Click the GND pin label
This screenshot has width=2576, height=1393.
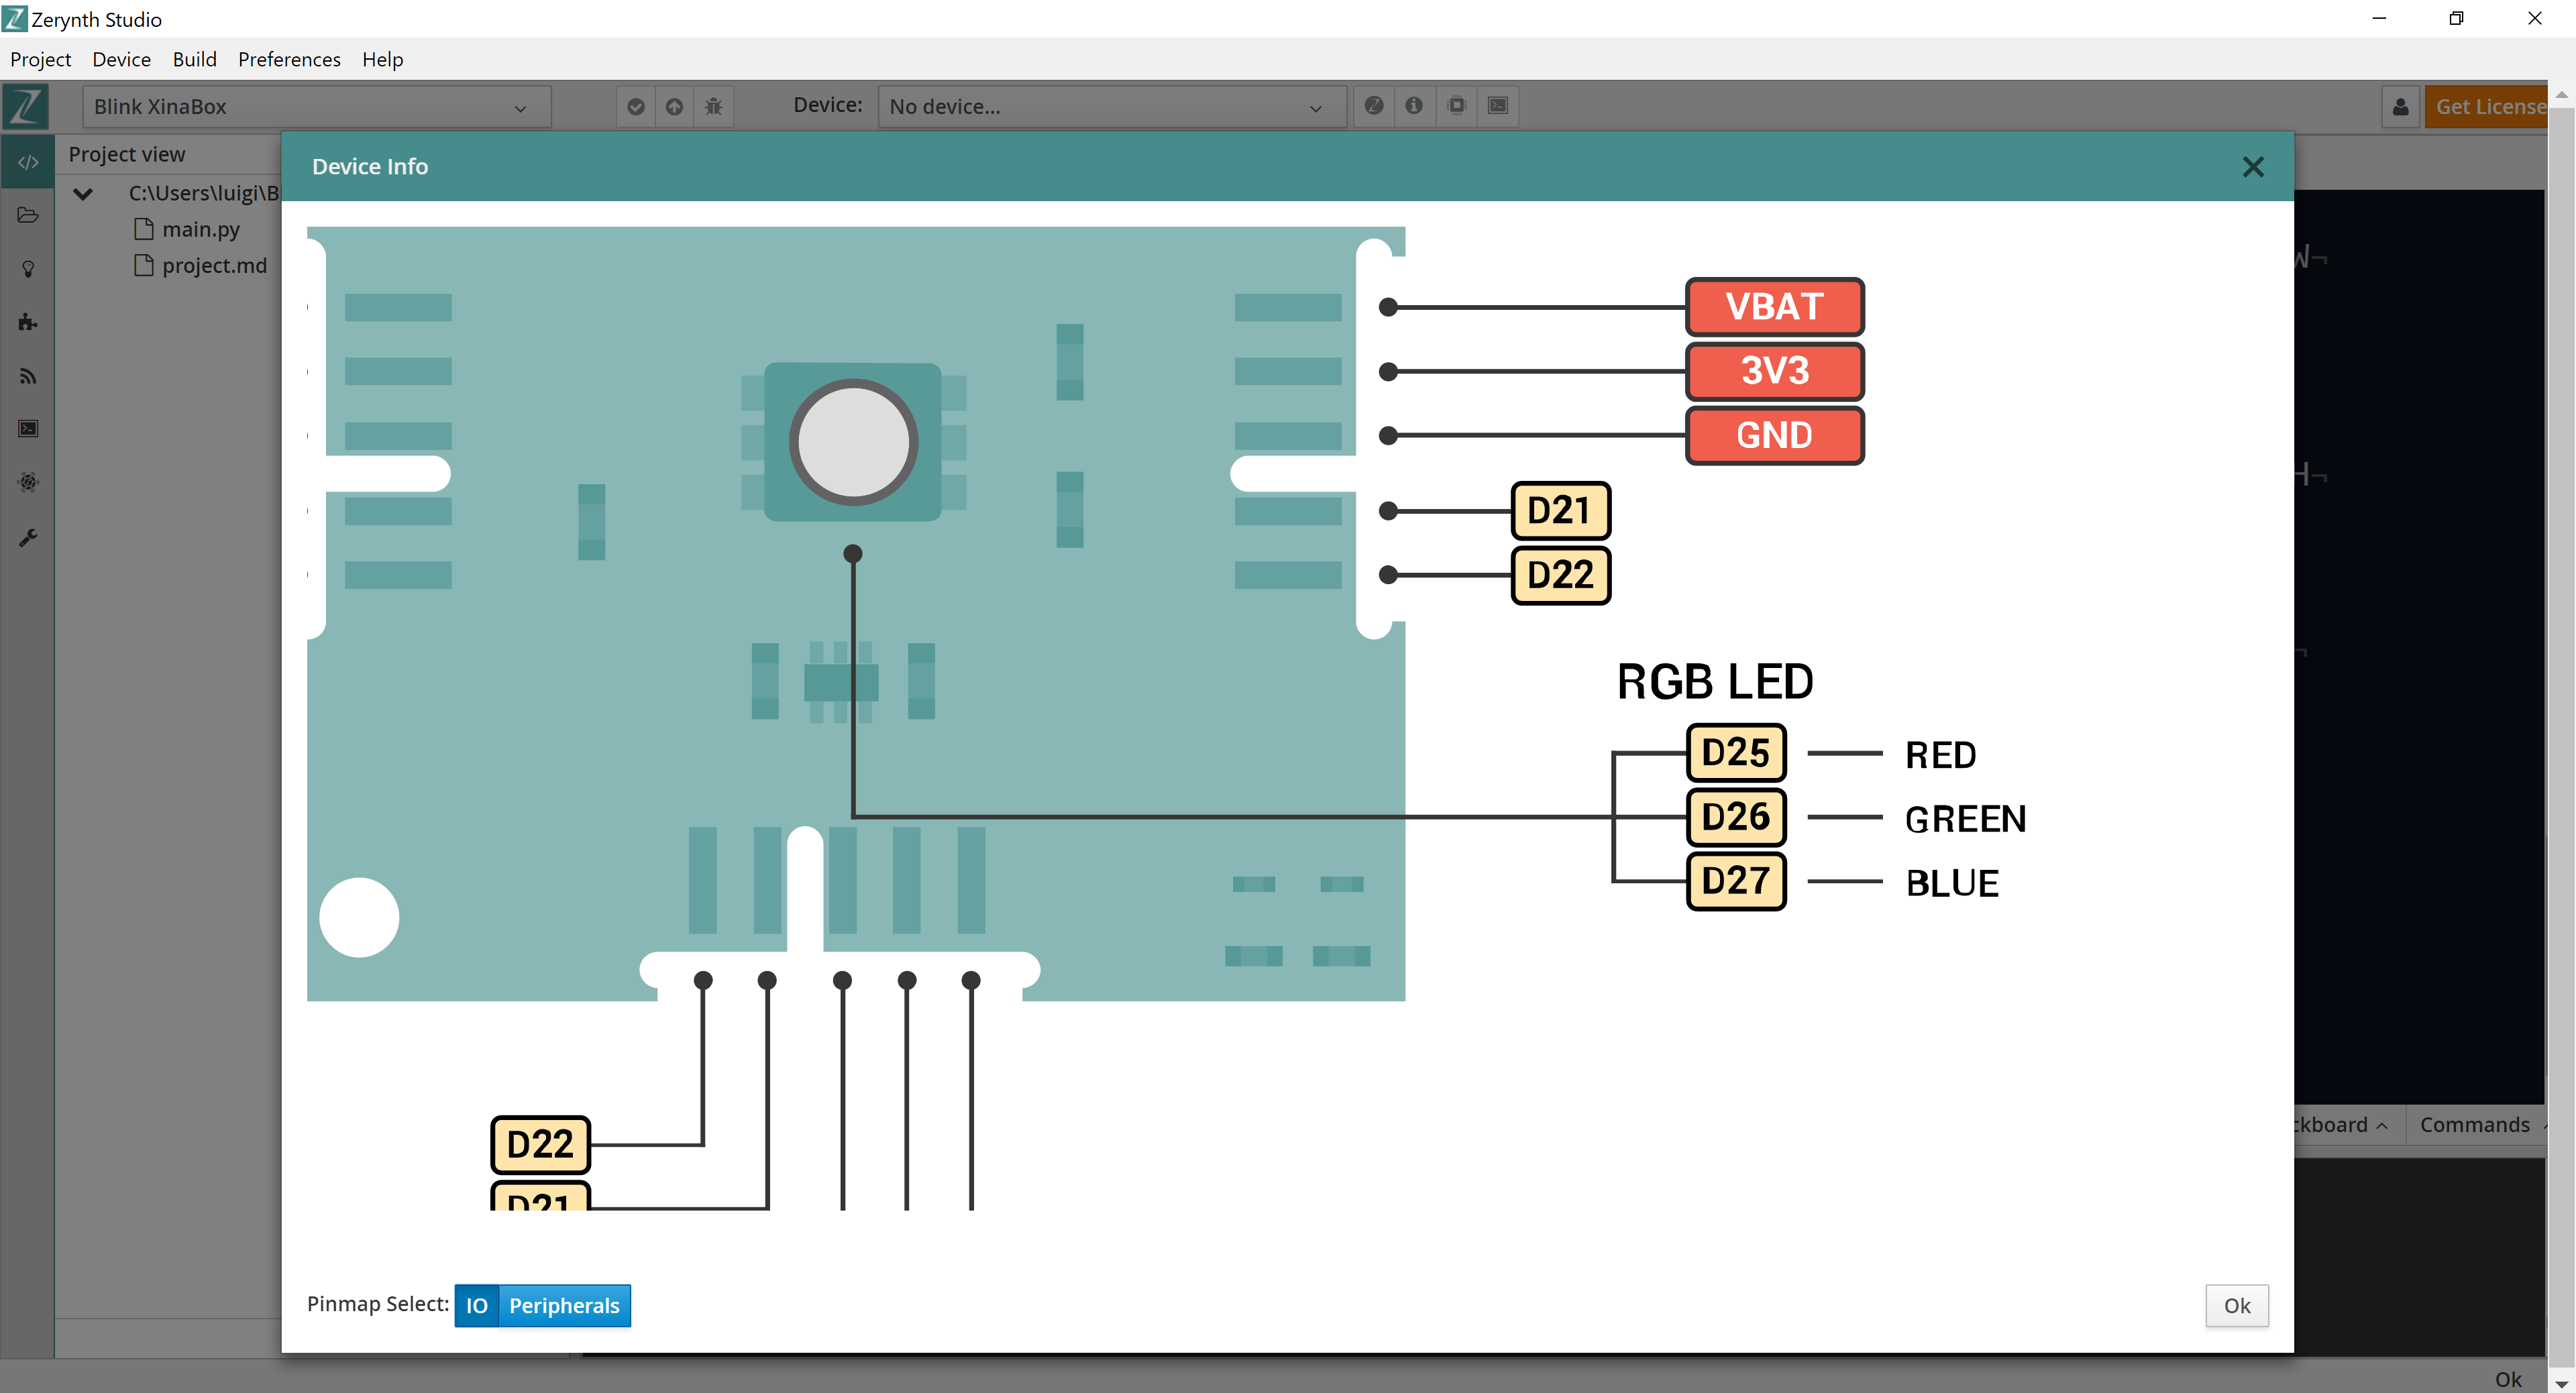(1774, 435)
